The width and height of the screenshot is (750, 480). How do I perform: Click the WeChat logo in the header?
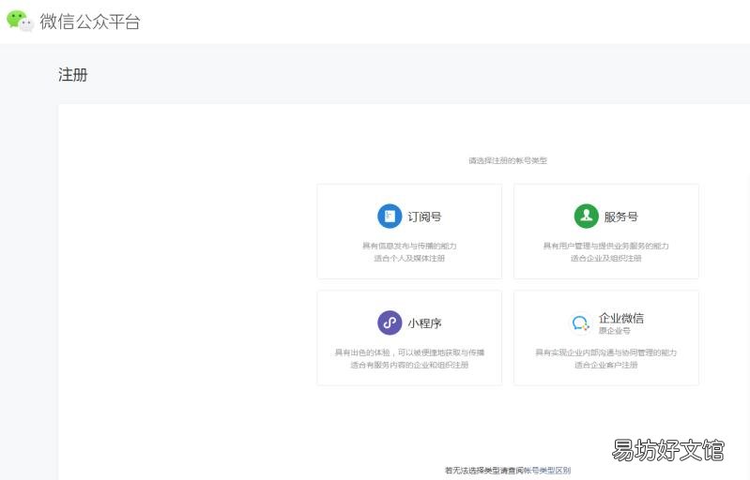(x=20, y=21)
